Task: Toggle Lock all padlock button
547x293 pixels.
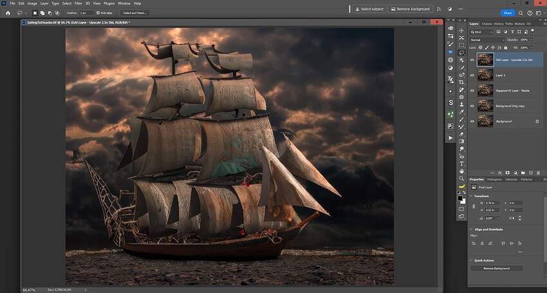Action: click(505, 48)
